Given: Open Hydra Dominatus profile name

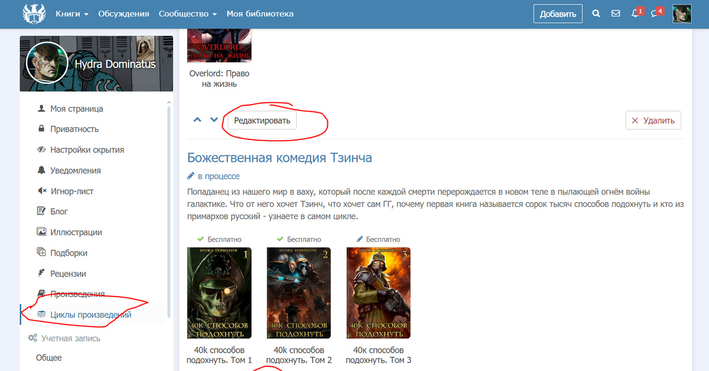Looking at the screenshot, I should [x=115, y=64].
